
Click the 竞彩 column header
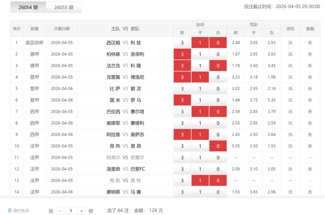(254, 25)
